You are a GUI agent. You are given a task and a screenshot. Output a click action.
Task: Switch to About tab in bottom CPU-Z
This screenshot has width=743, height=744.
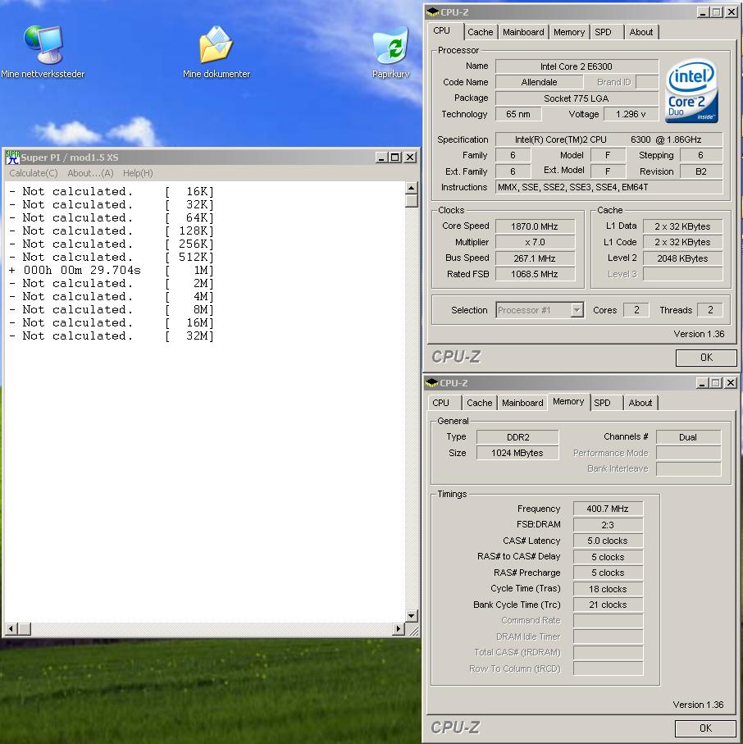pos(640,403)
